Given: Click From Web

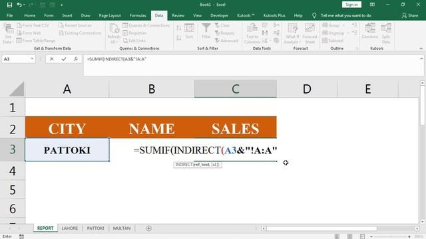Looking at the screenshot, I should pos(29,33).
